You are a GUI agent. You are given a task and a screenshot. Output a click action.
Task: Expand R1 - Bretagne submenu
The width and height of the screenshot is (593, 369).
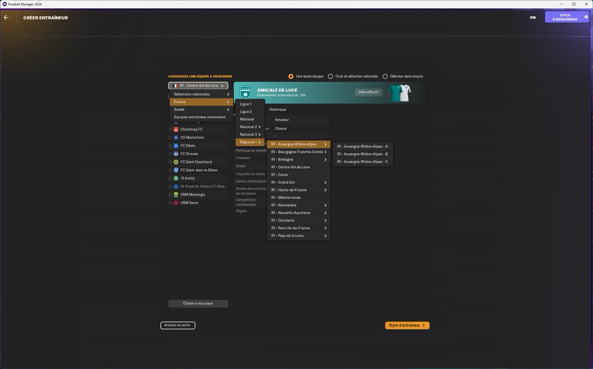[298, 159]
